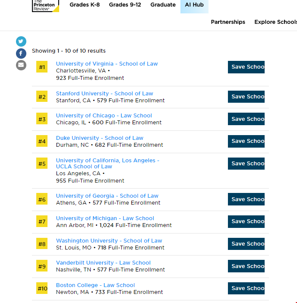The width and height of the screenshot is (297, 303).
Task: Open the Graduate menu
Action: 163,5
